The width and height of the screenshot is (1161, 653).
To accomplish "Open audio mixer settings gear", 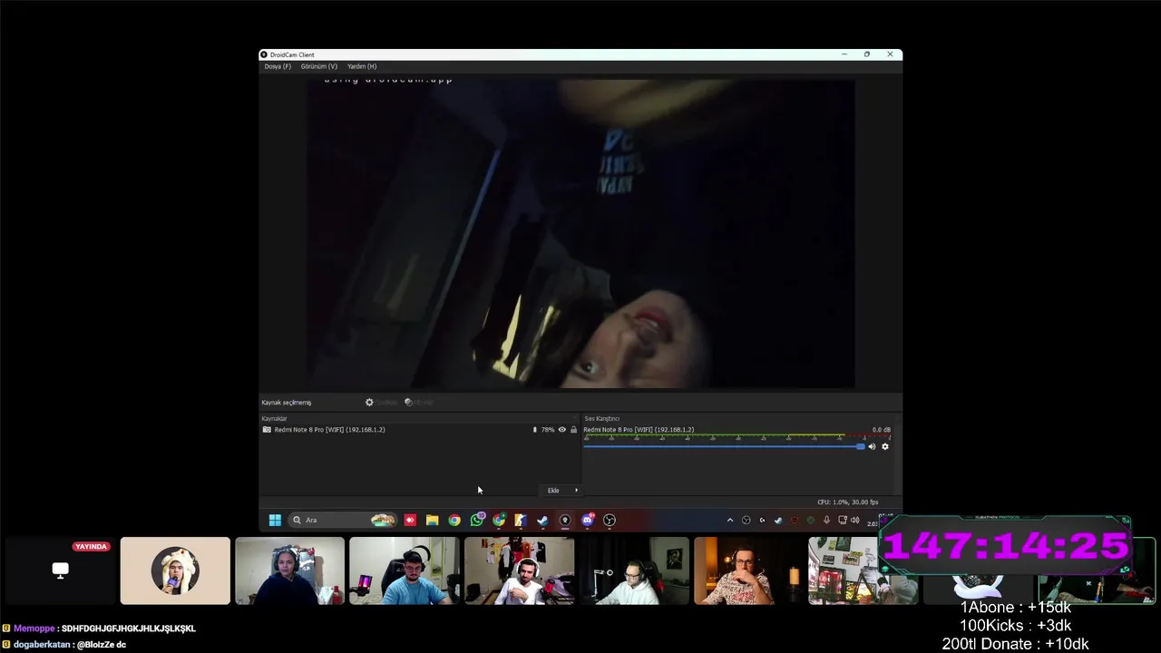I will [885, 446].
